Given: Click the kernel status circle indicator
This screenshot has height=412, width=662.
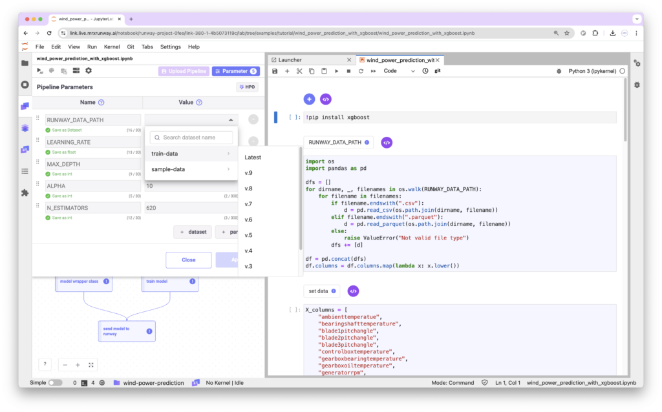Looking at the screenshot, I should 623,71.
